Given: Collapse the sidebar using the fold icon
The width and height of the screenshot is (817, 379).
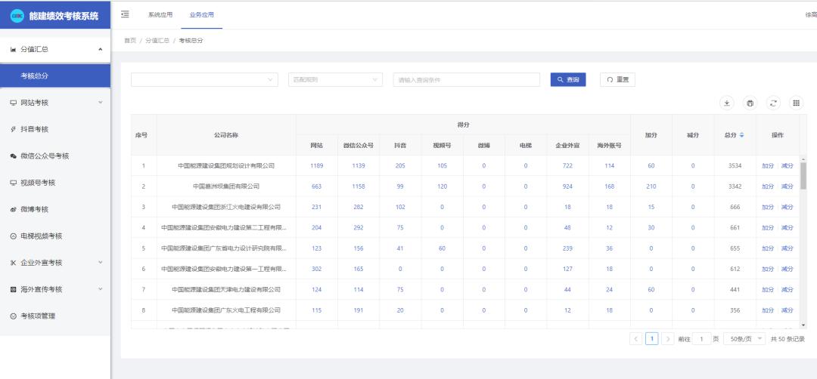Looking at the screenshot, I should tap(125, 14).
